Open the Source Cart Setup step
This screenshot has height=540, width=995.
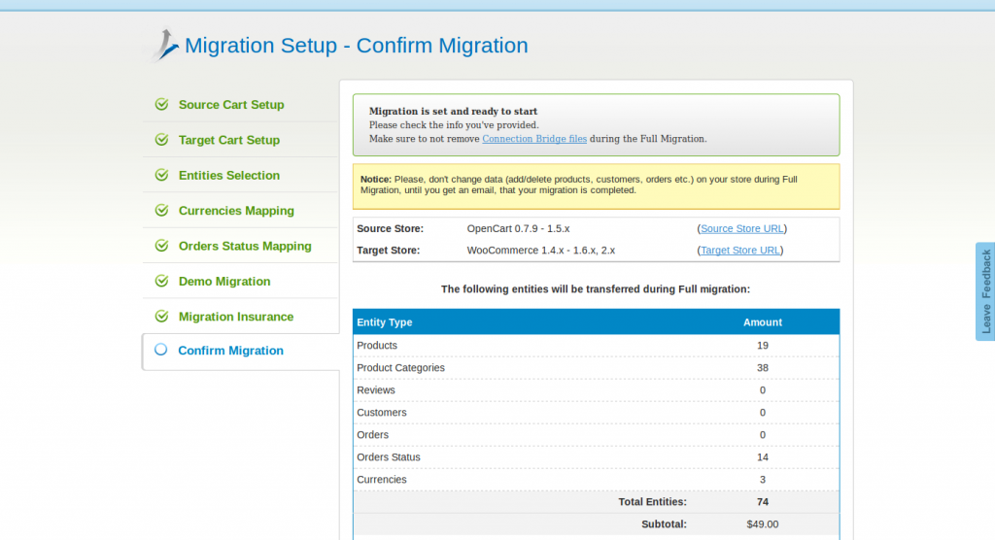point(231,105)
